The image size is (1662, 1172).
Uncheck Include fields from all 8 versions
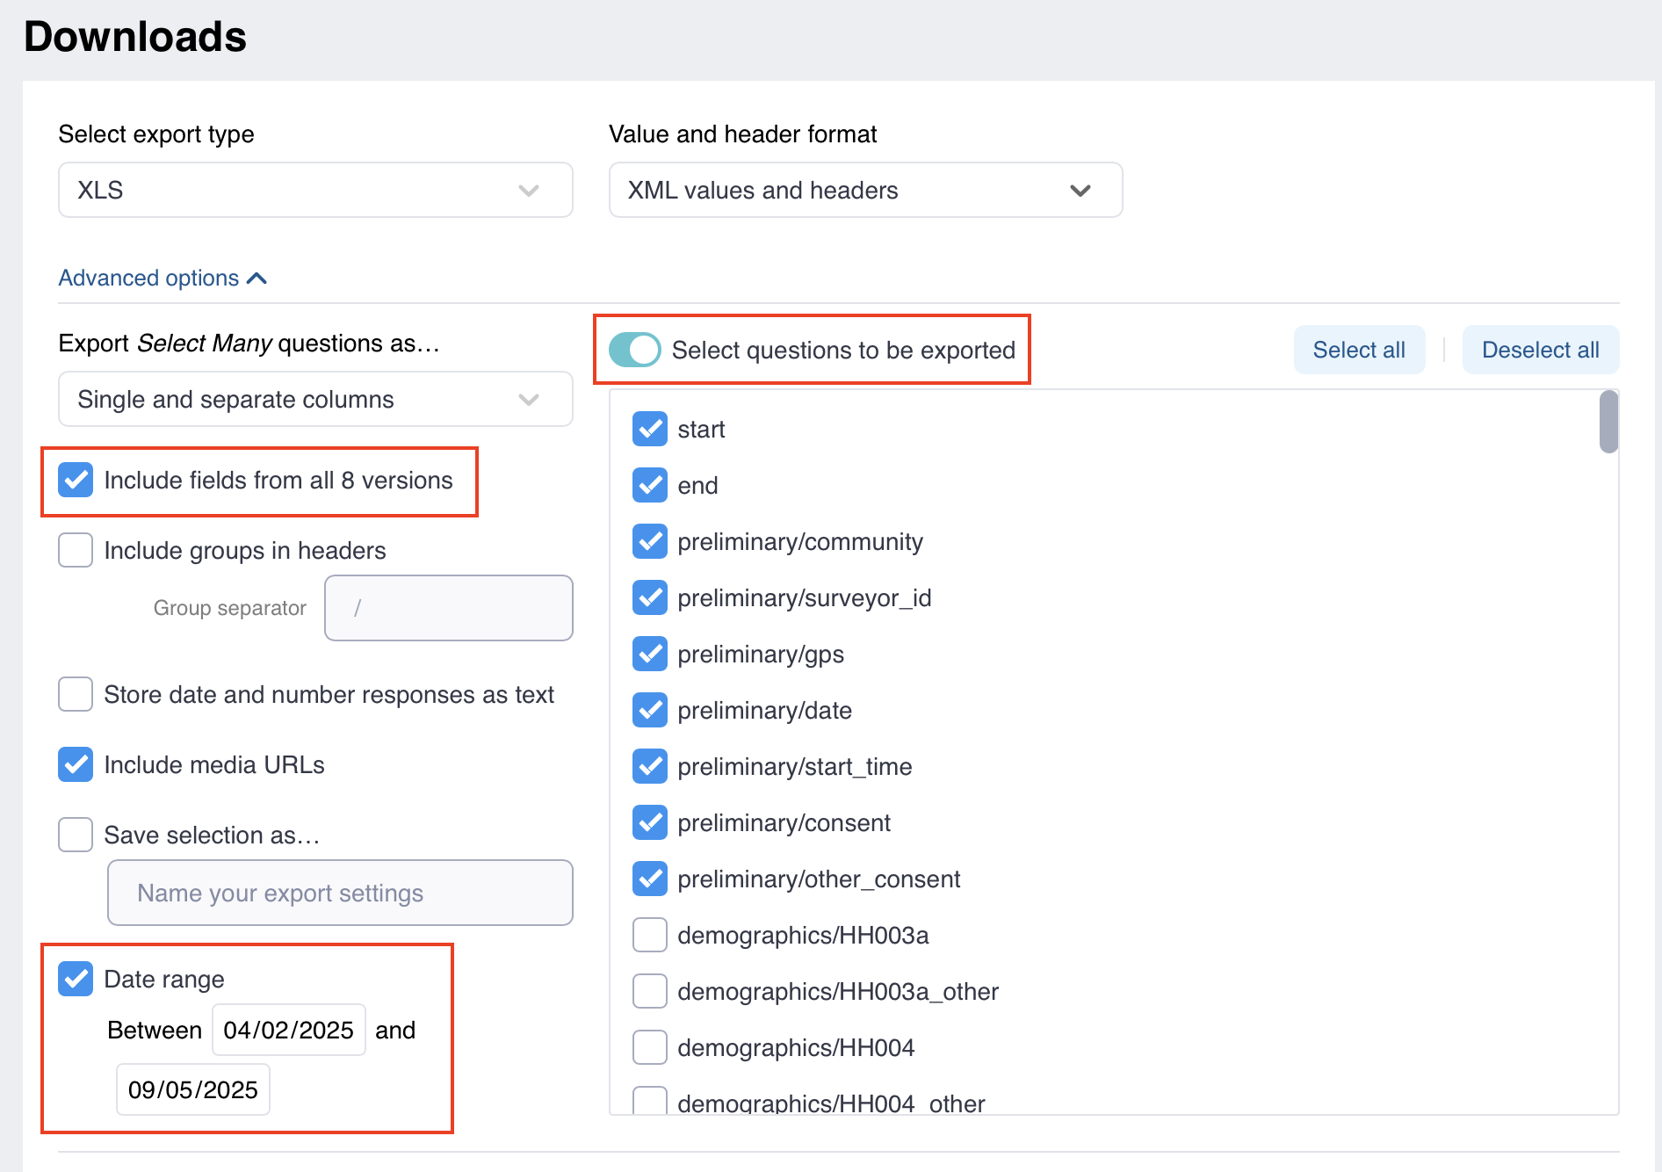[76, 480]
